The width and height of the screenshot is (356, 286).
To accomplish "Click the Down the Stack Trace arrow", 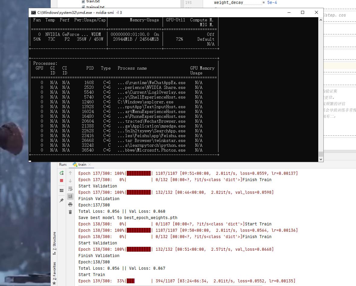I will pyautogui.click(x=70, y=181).
